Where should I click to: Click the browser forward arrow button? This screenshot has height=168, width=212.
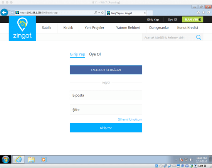click(x=12, y=13)
